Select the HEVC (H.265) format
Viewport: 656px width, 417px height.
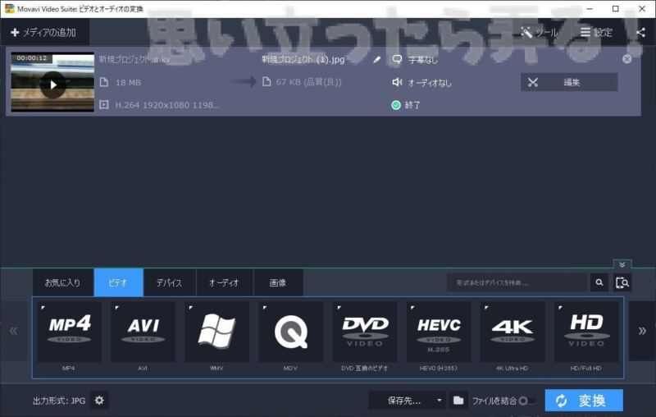coord(439,332)
